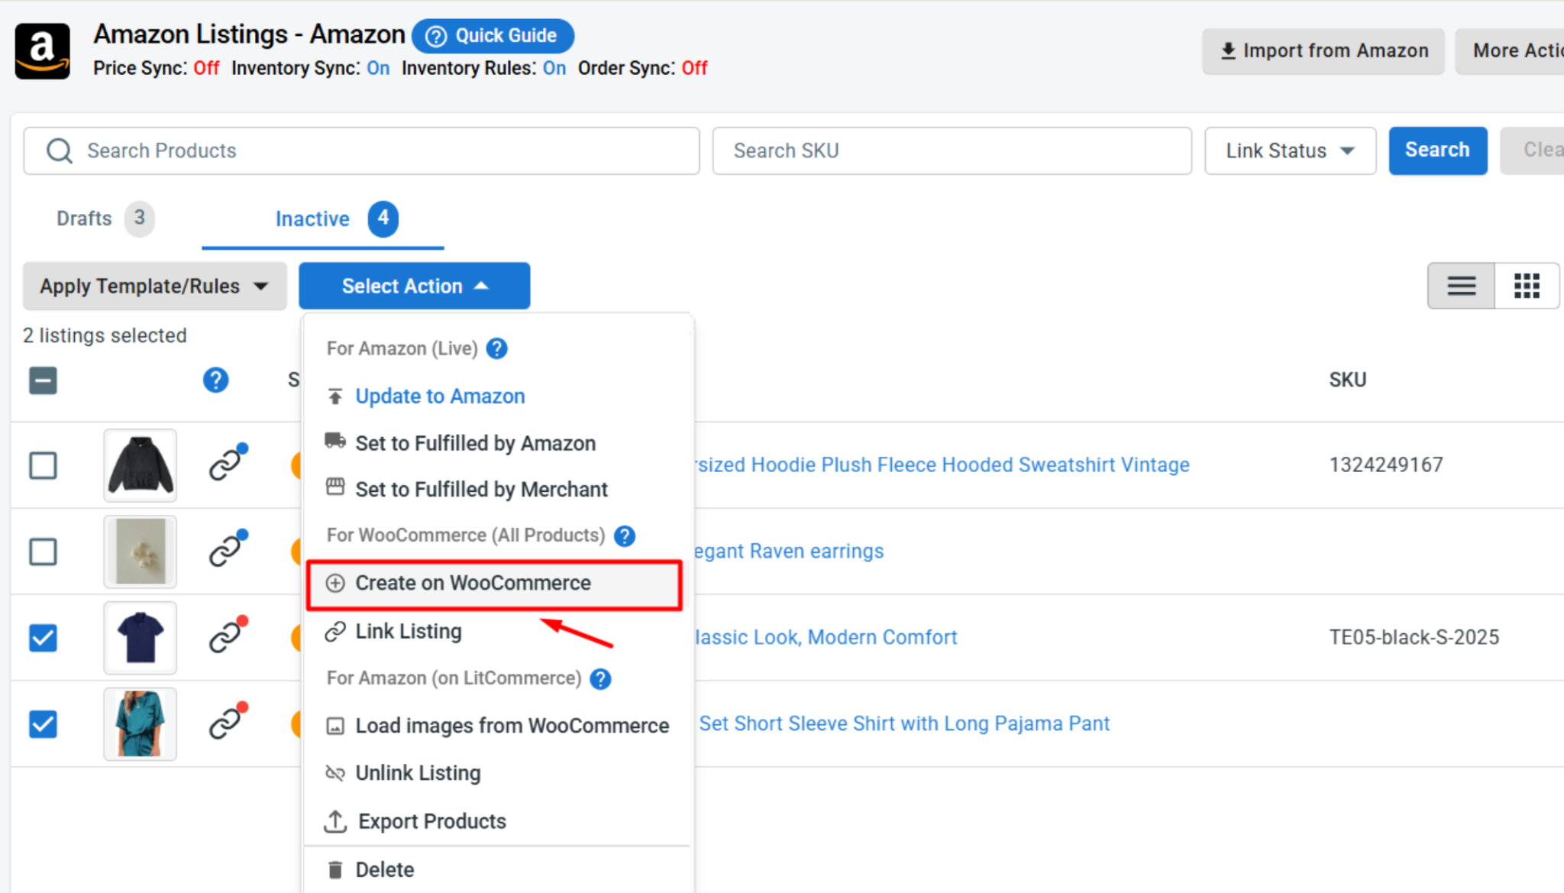Viewport: 1564px width, 893px height.
Task: Click the blue Search button
Action: pos(1437,150)
